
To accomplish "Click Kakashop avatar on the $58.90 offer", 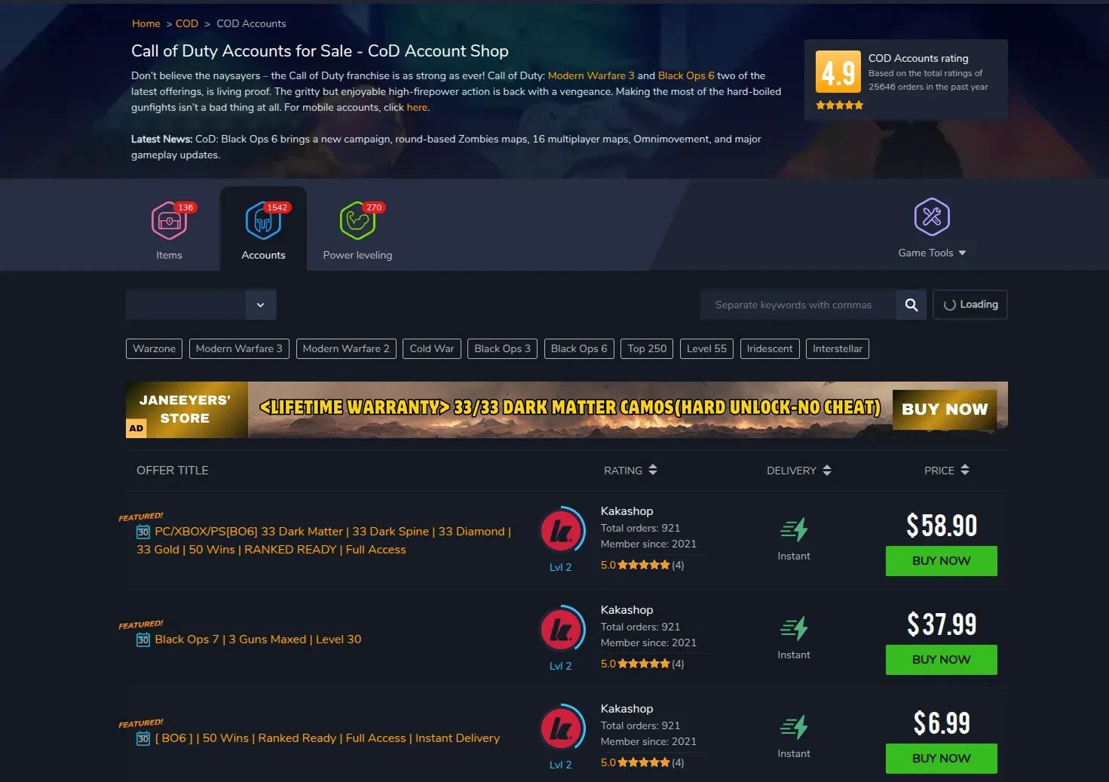I will (x=562, y=530).
